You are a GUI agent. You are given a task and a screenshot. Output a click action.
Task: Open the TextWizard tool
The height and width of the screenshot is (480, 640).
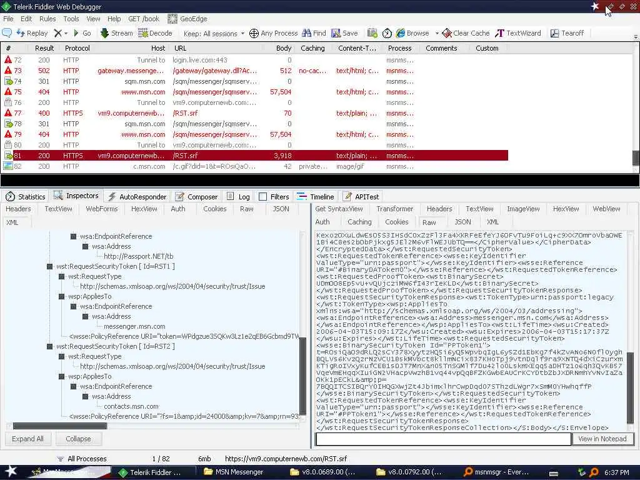point(518,34)
